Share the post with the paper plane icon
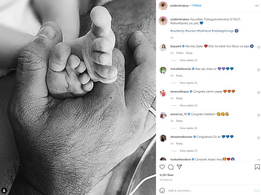 [179, 167]
